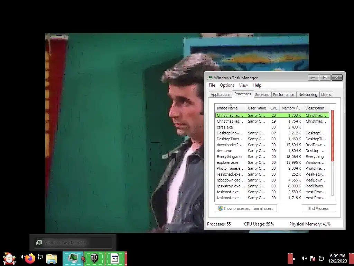Click the system tray volume speaker
The image size is (354, 266).
pos(304,258)
